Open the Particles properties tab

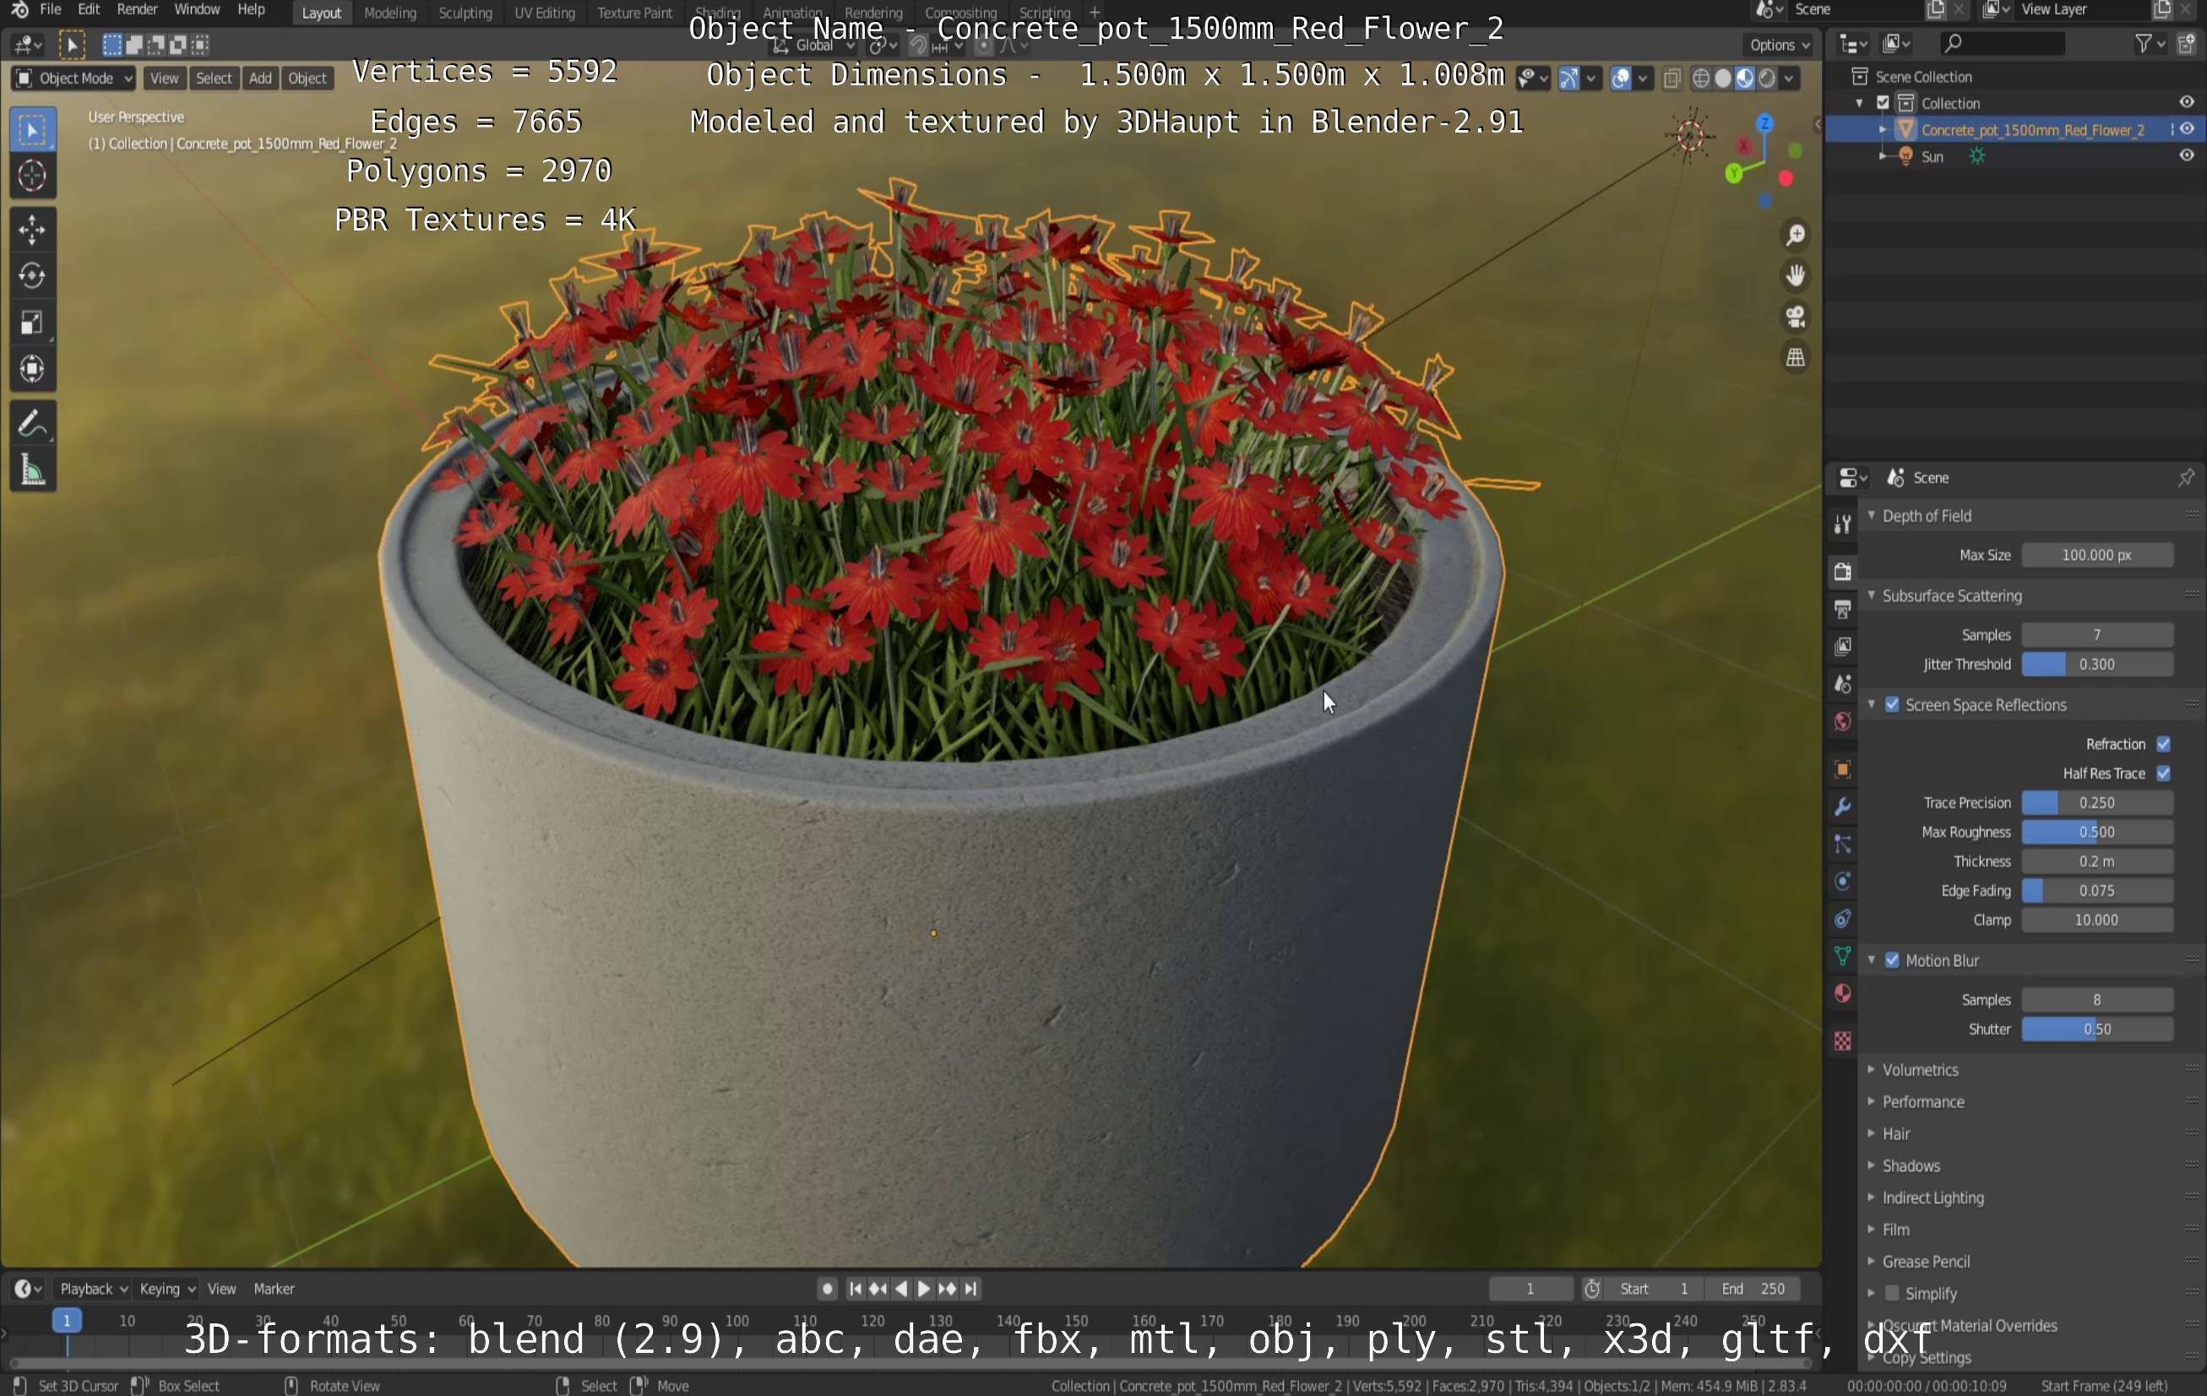(1842, 845)
